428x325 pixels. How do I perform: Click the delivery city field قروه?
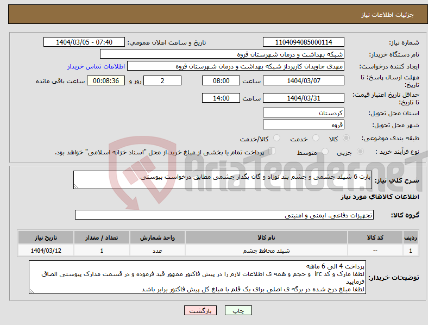(x=303, y=124)
